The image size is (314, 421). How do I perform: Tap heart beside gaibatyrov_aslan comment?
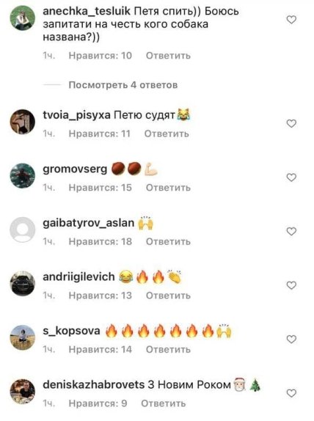291,232
